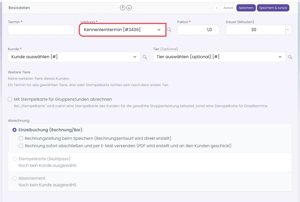Open the Kunde auswählen dropdown

pos(74,57)
